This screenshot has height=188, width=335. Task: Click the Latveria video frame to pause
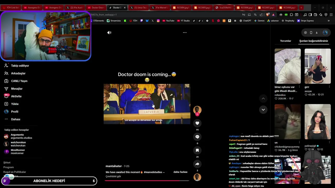147,104
